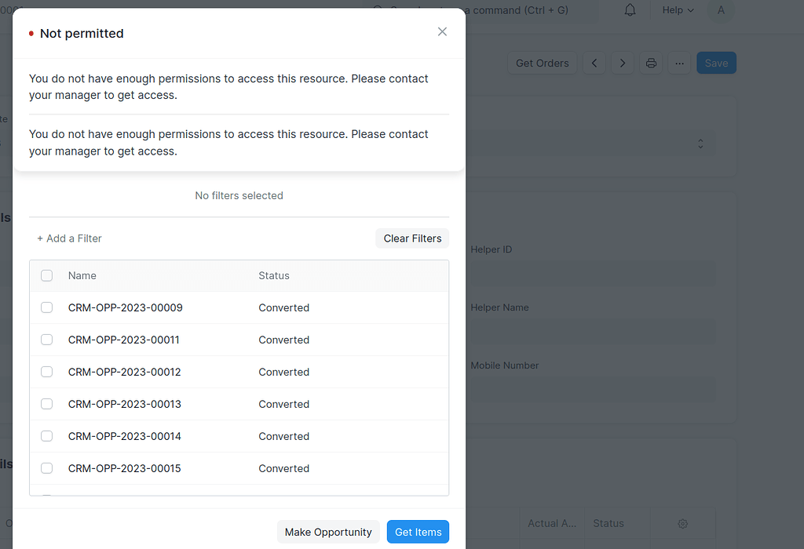Image resolution: width=804 pixels, height=549 pixels.
Task: Open the user avatar in the top right
Action: (x=721, y=10)
